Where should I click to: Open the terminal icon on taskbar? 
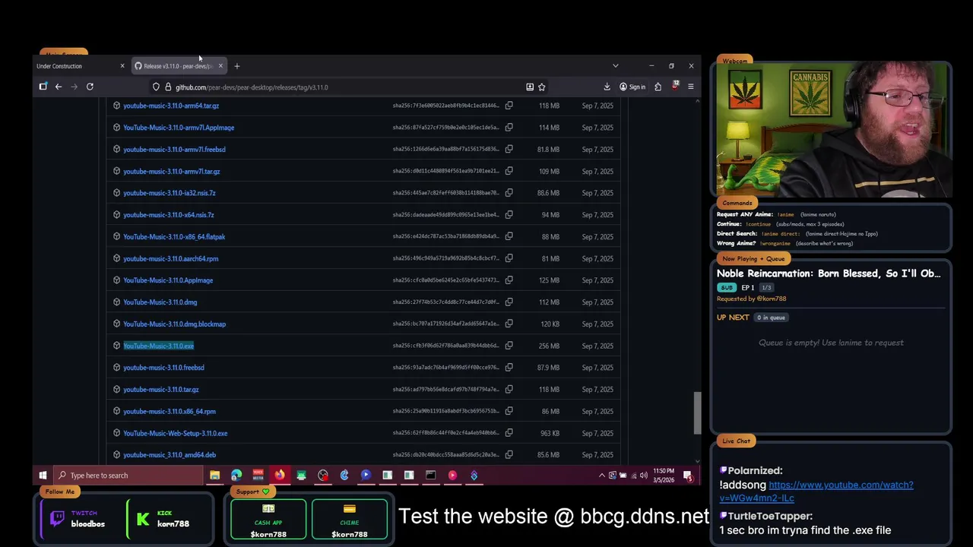430,476
